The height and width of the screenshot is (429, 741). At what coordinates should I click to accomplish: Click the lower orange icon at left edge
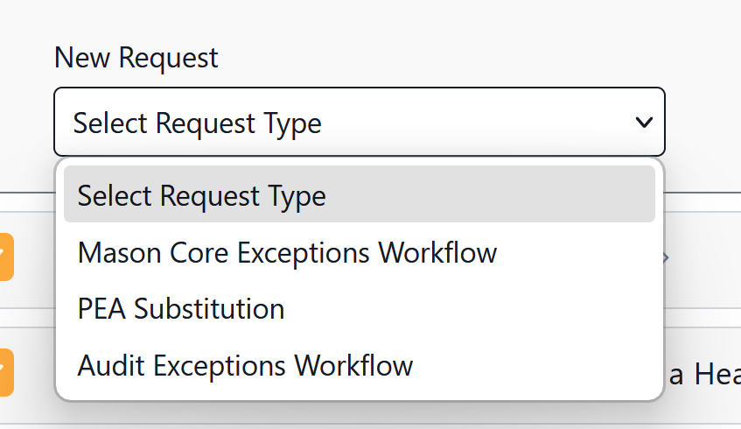point(5,371)
